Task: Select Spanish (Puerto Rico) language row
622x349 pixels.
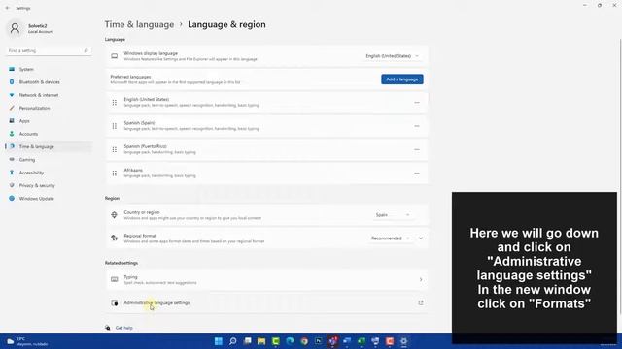Action: [266, 149]
